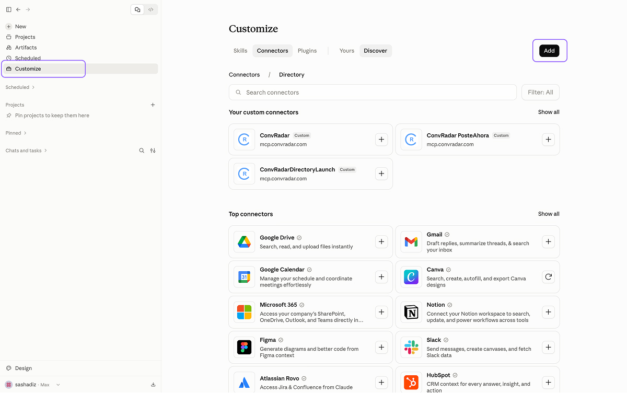Add Gmail connector with plus
The height and width of the screenshot is (393, 627).
click(x=548, y=241)
